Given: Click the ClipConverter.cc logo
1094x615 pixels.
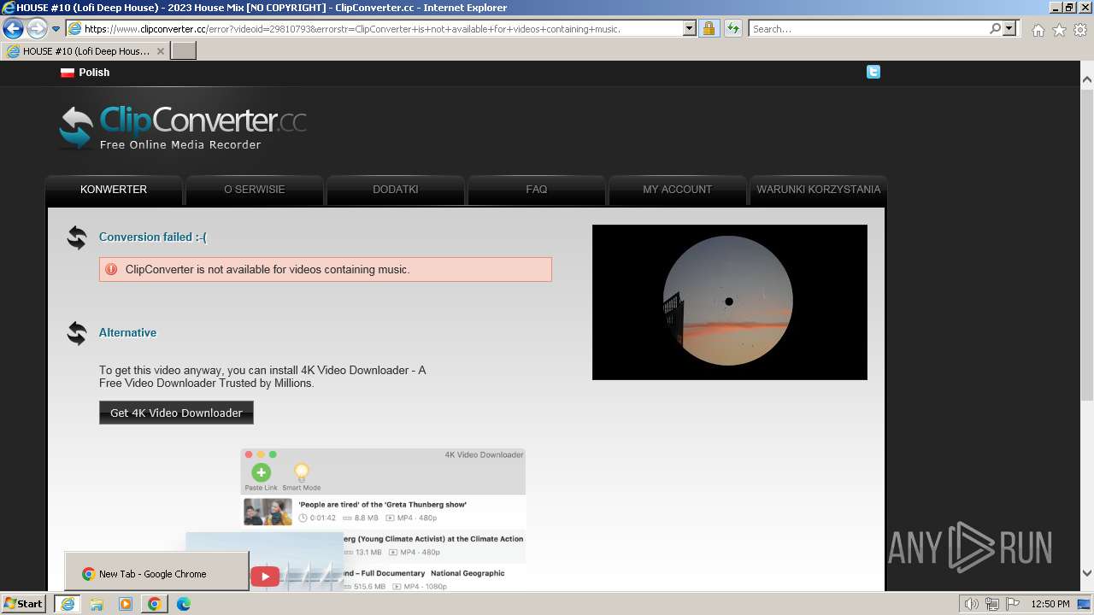Looking at the screenshot, I should tap(183, 127).
